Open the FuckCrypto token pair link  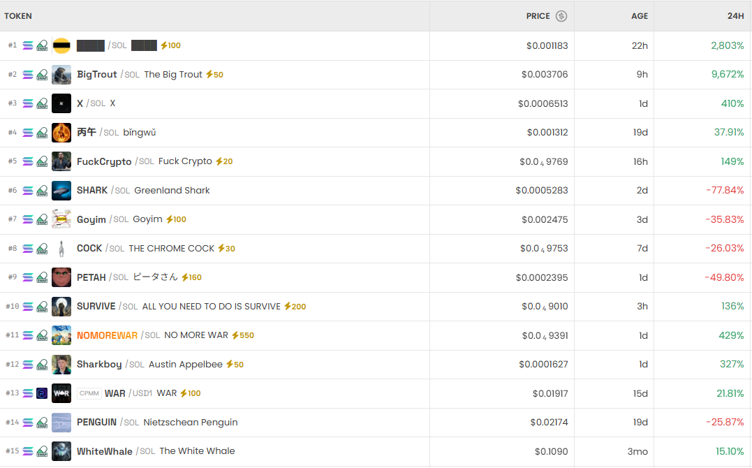coord(104,161)
